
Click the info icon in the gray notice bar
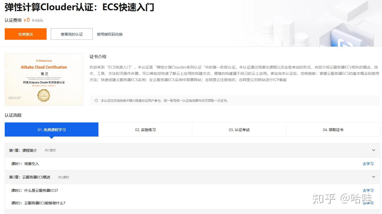[96, 100]
